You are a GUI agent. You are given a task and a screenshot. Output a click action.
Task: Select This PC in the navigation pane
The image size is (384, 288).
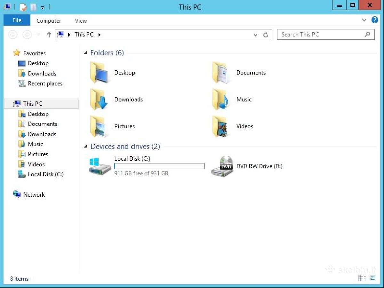41,104
